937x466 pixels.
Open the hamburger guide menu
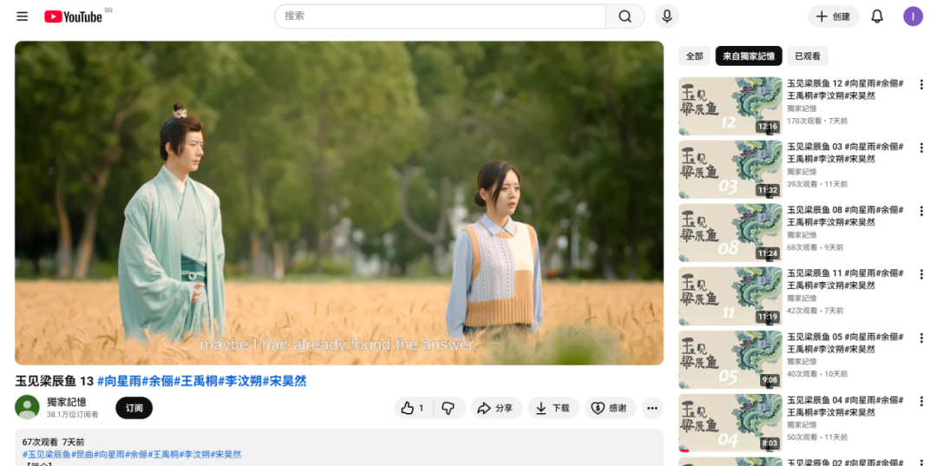[22, 16]
